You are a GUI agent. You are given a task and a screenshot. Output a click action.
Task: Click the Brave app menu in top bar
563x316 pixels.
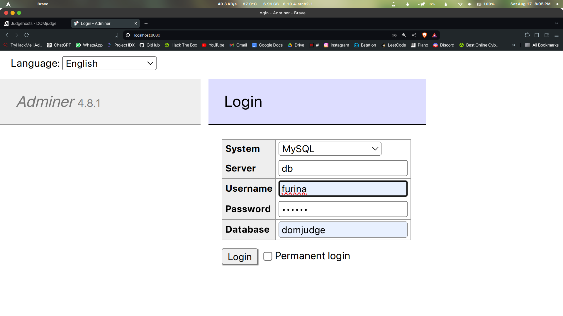(43, 4)
